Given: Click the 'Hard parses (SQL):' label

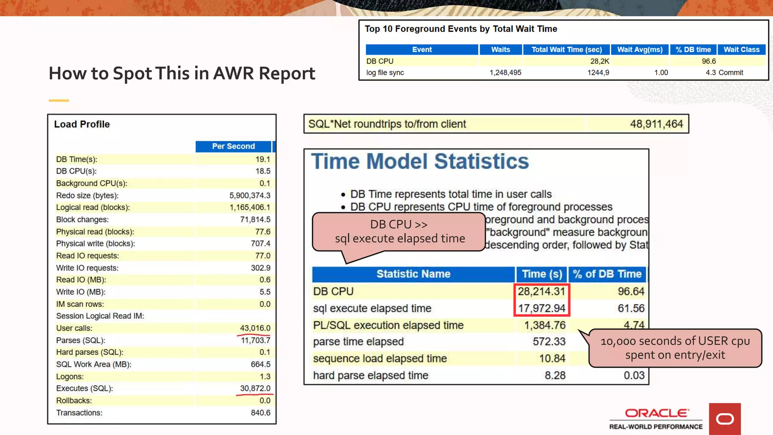Looking at the screenshot, I should pos(90,352).
